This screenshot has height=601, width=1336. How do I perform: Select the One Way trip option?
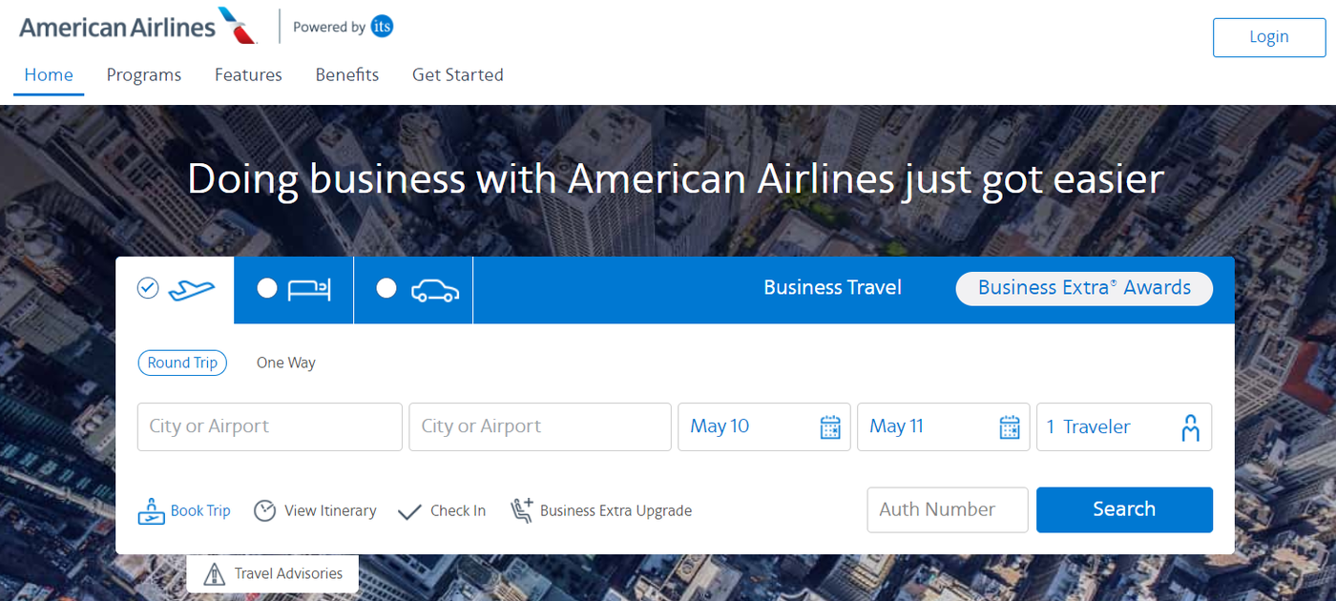coord(285,363)
